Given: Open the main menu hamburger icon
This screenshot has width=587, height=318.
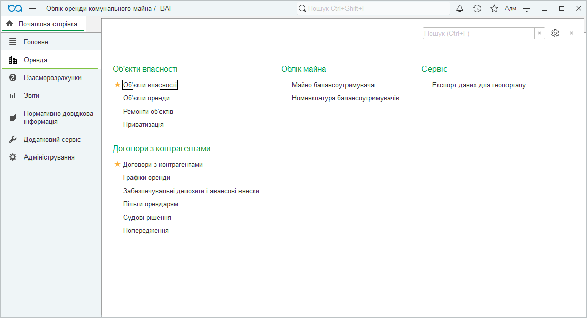Looking at the screenshot, I should (33, 8).
